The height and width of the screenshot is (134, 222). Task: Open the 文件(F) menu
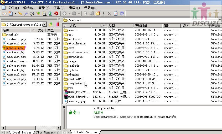coord(13,8)
